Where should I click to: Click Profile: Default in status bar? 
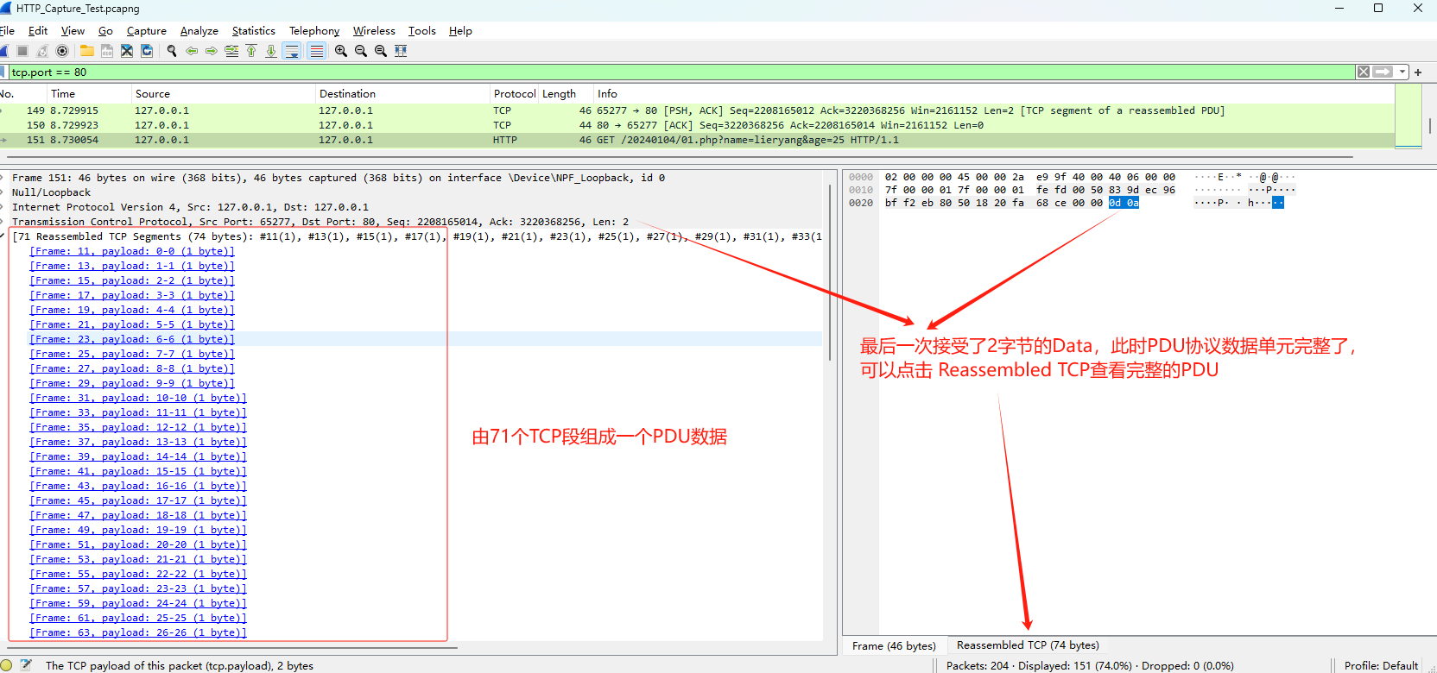1381,665
